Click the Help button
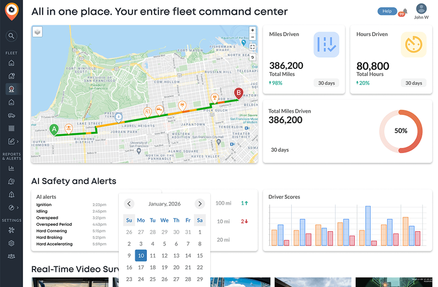The image size is (438, 287). coord(387,12)
